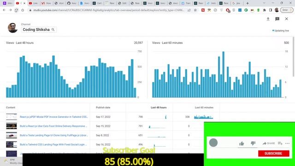This screenshot has width=295, height=166.
Task: Click the 500 views last 60 minutes value
Action: click(x=286, y=43)
